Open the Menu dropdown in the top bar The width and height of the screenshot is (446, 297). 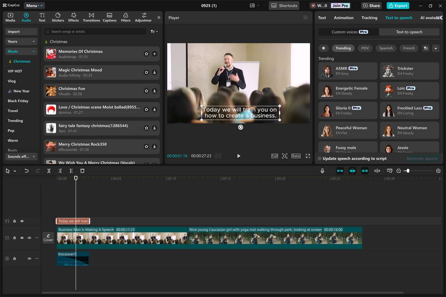[34, 6]
